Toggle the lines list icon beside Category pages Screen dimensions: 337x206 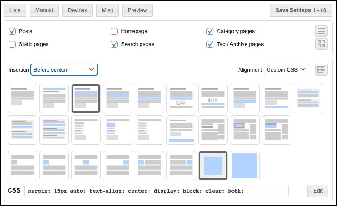(x=321, y=31)
